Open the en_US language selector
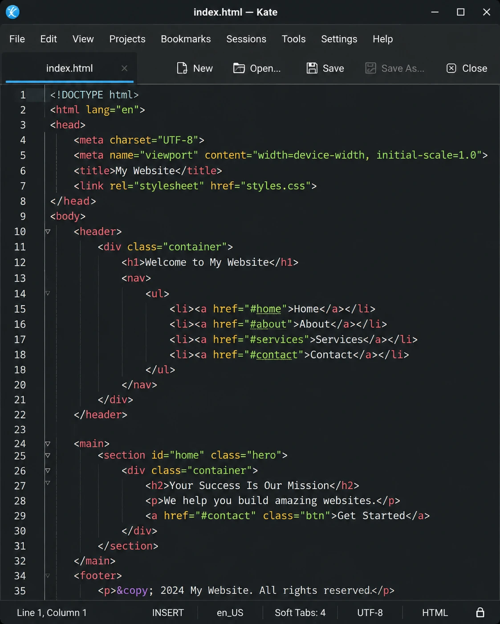 coord(230,613)
